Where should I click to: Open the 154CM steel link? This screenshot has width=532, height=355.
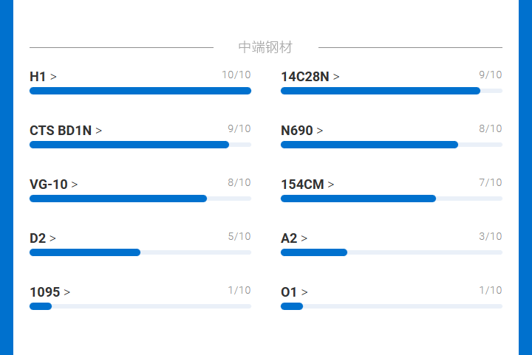point(307,185)
